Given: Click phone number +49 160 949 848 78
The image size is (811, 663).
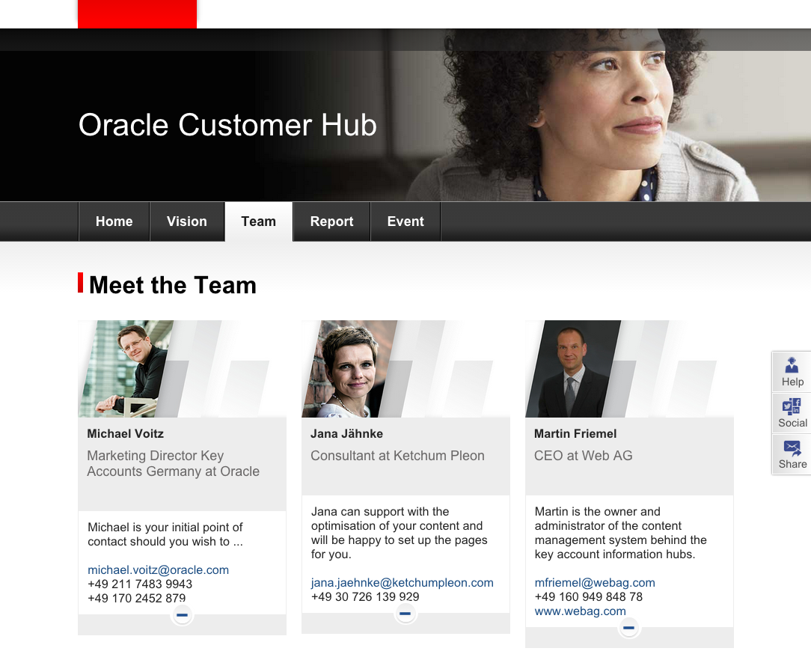Looking at the screenshot, I should tap(589, 597).
